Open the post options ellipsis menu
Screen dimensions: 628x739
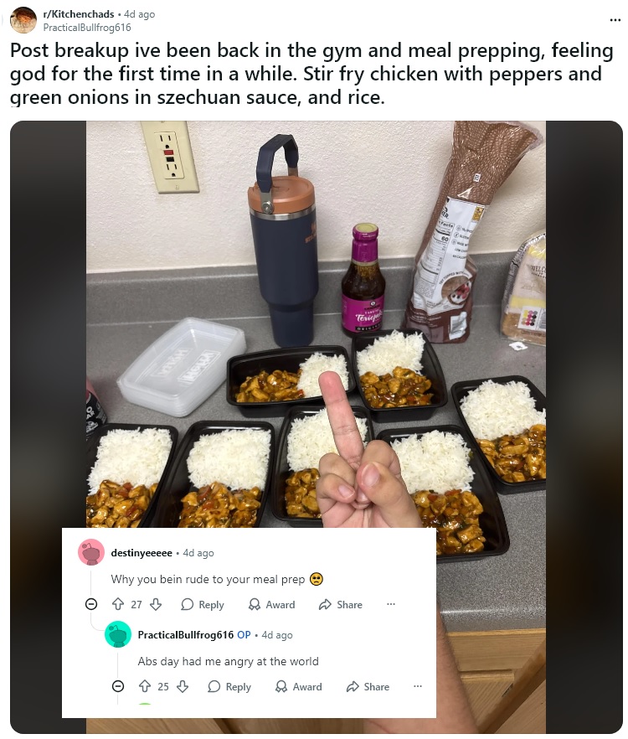point(615,20)
